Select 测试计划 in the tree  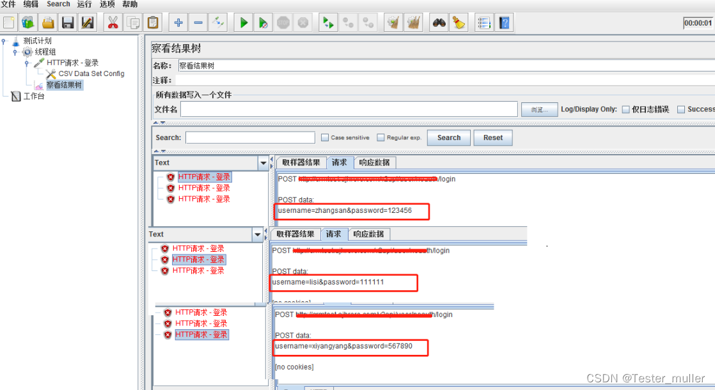click(x=37, y=40)
